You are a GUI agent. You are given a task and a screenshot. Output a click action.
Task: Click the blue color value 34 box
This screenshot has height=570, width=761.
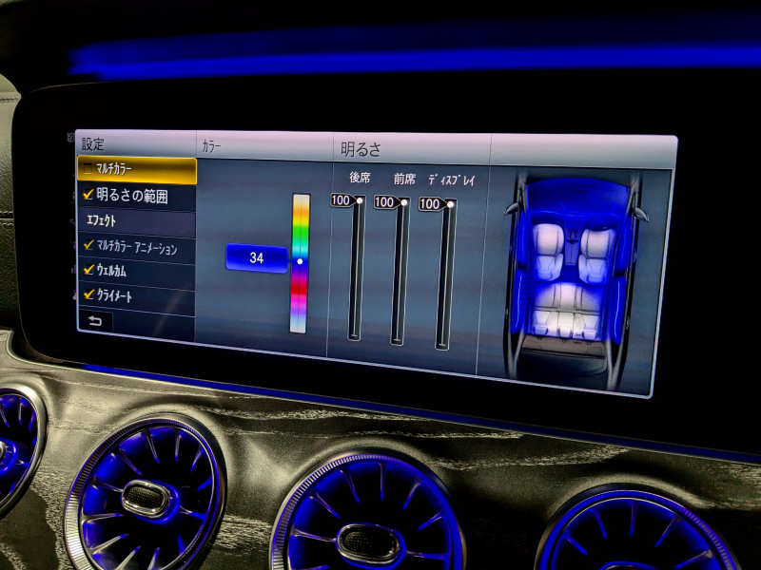click(x=256, y=257)
